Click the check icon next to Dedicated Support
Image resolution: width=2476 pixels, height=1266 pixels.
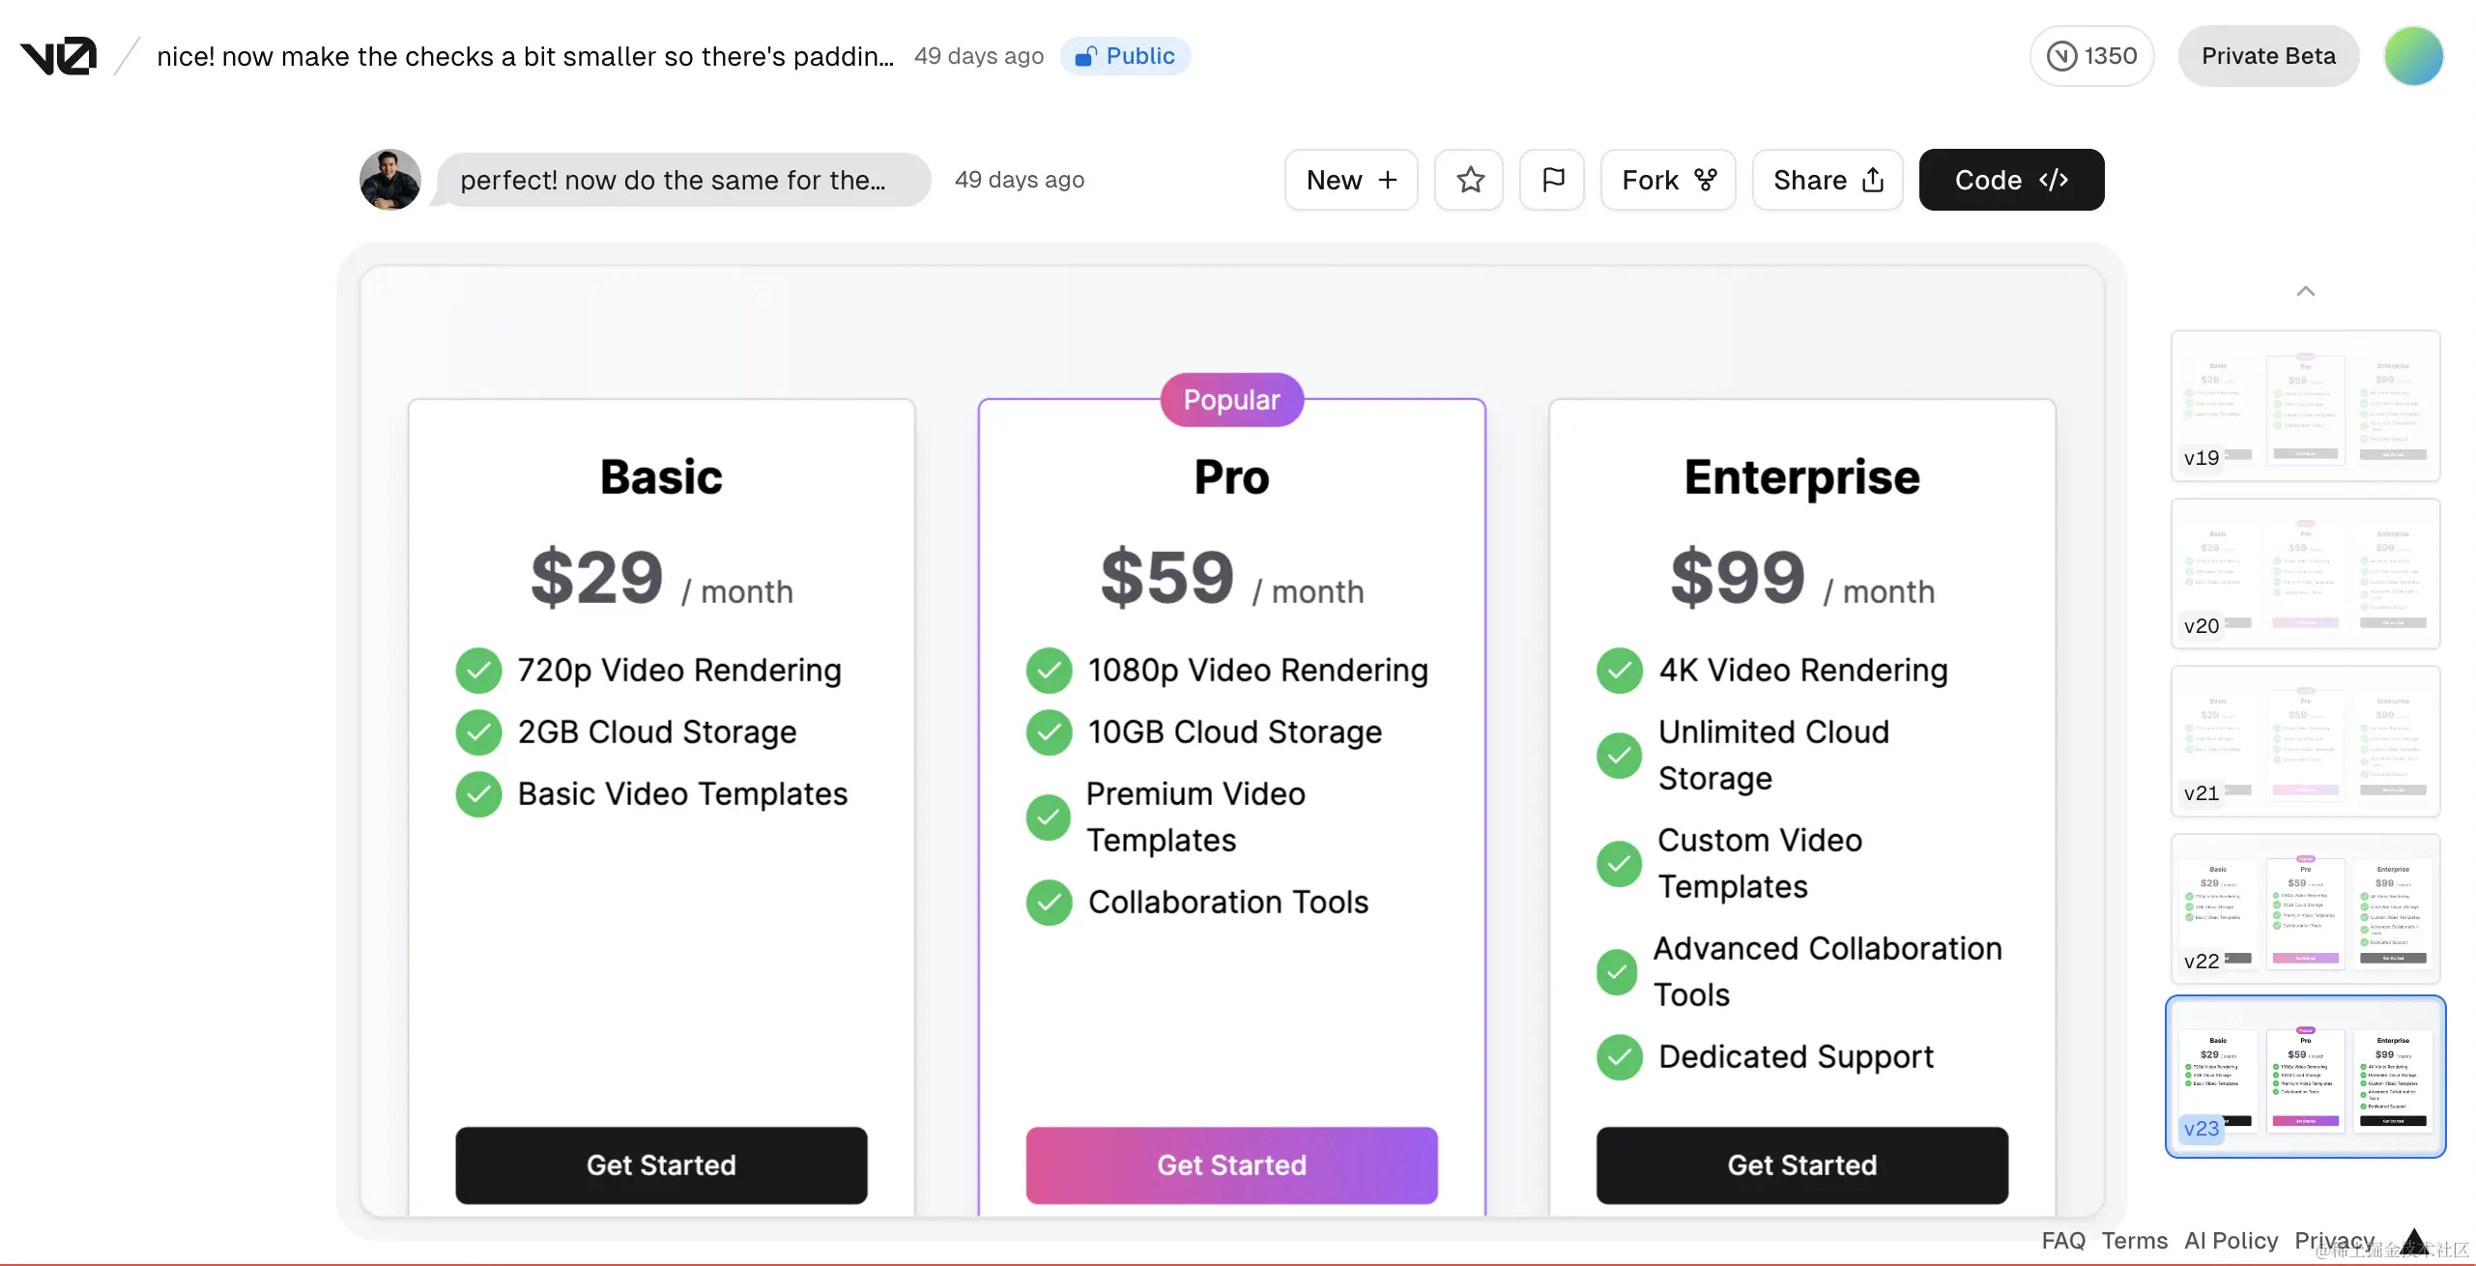coord(1620,1057)
